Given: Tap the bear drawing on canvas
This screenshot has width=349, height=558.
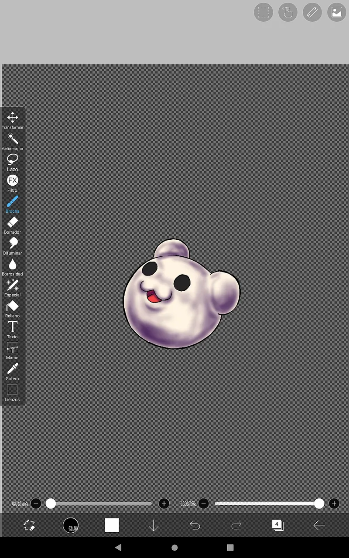Looking at the screenshot, I should tap(181, 294).
